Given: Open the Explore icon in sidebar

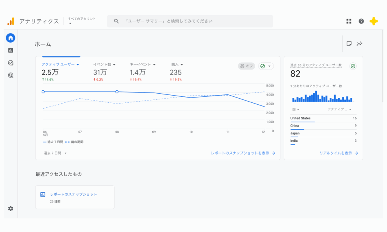Looking at the screenshot, I should [x=11, y=63].
